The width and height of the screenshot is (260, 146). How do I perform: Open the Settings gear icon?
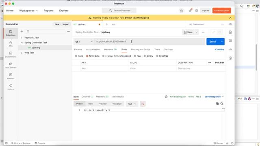pos(197,11)
